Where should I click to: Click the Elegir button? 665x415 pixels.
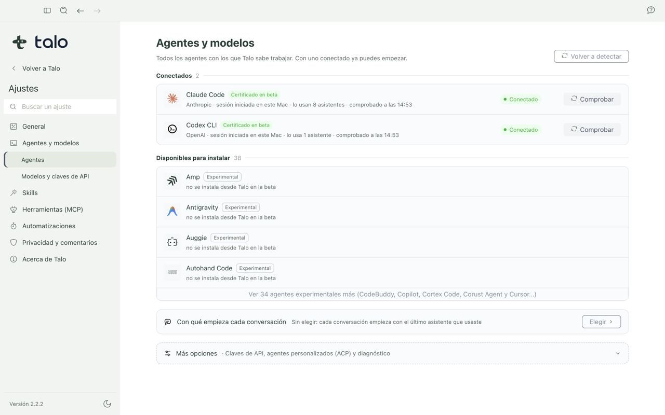[x=601, y=322]
